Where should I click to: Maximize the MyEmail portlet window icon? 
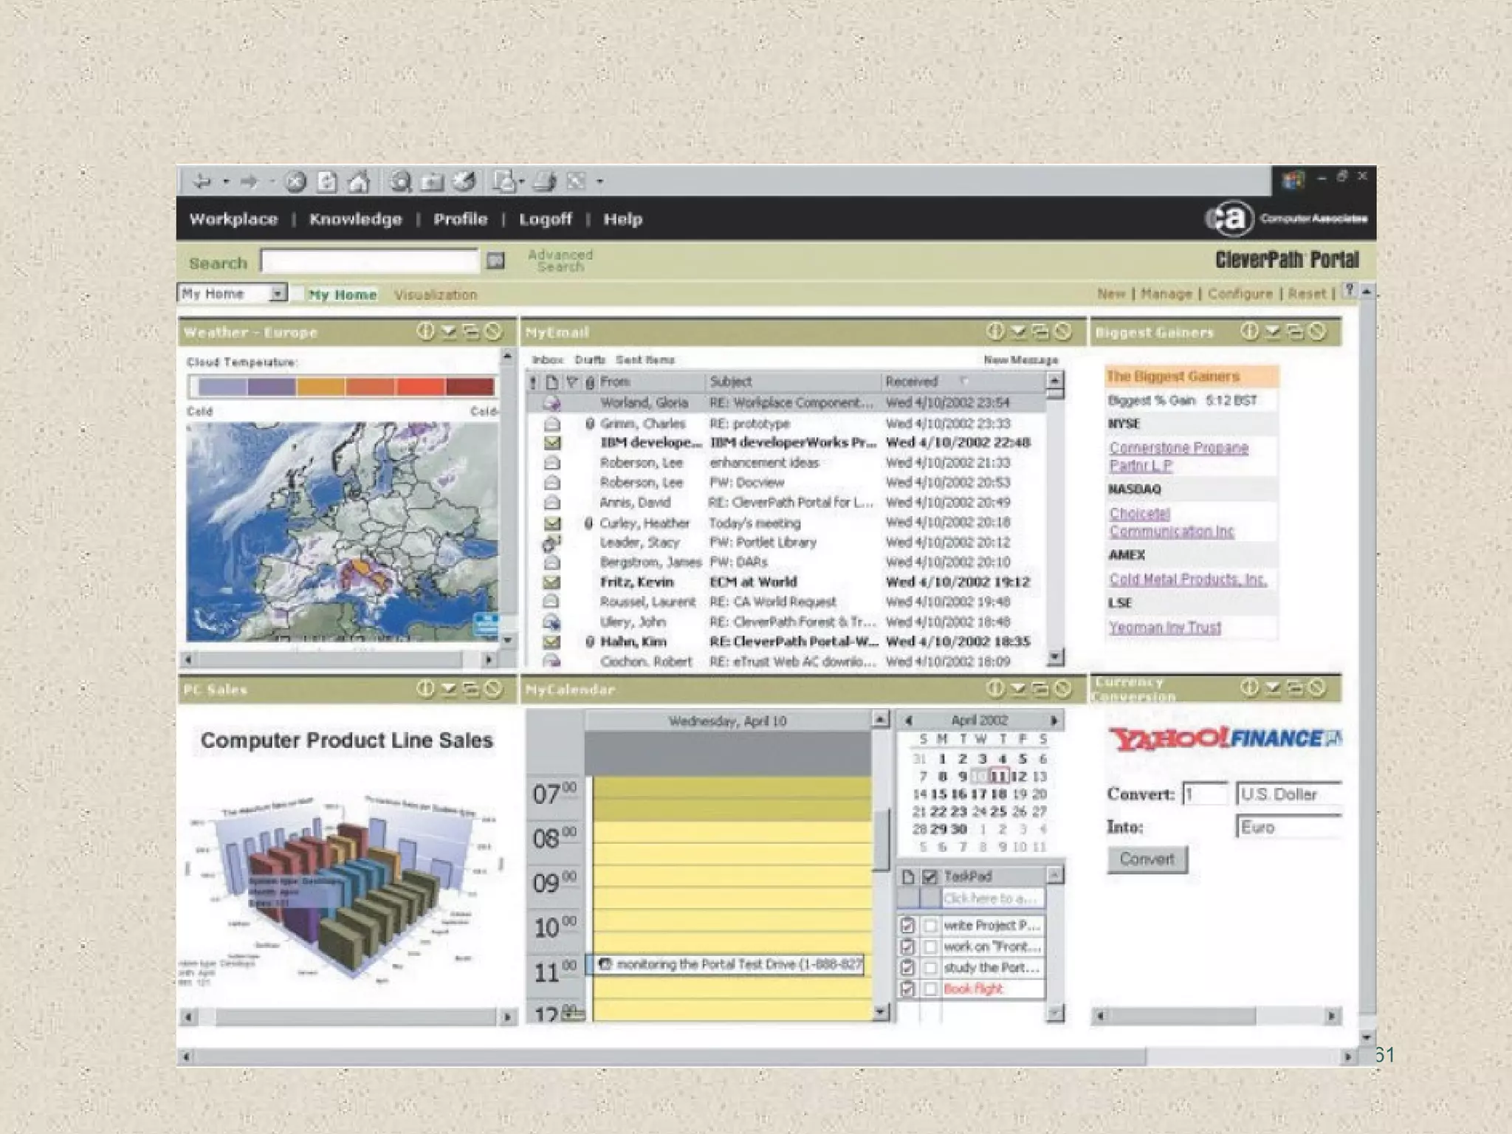1040,331
